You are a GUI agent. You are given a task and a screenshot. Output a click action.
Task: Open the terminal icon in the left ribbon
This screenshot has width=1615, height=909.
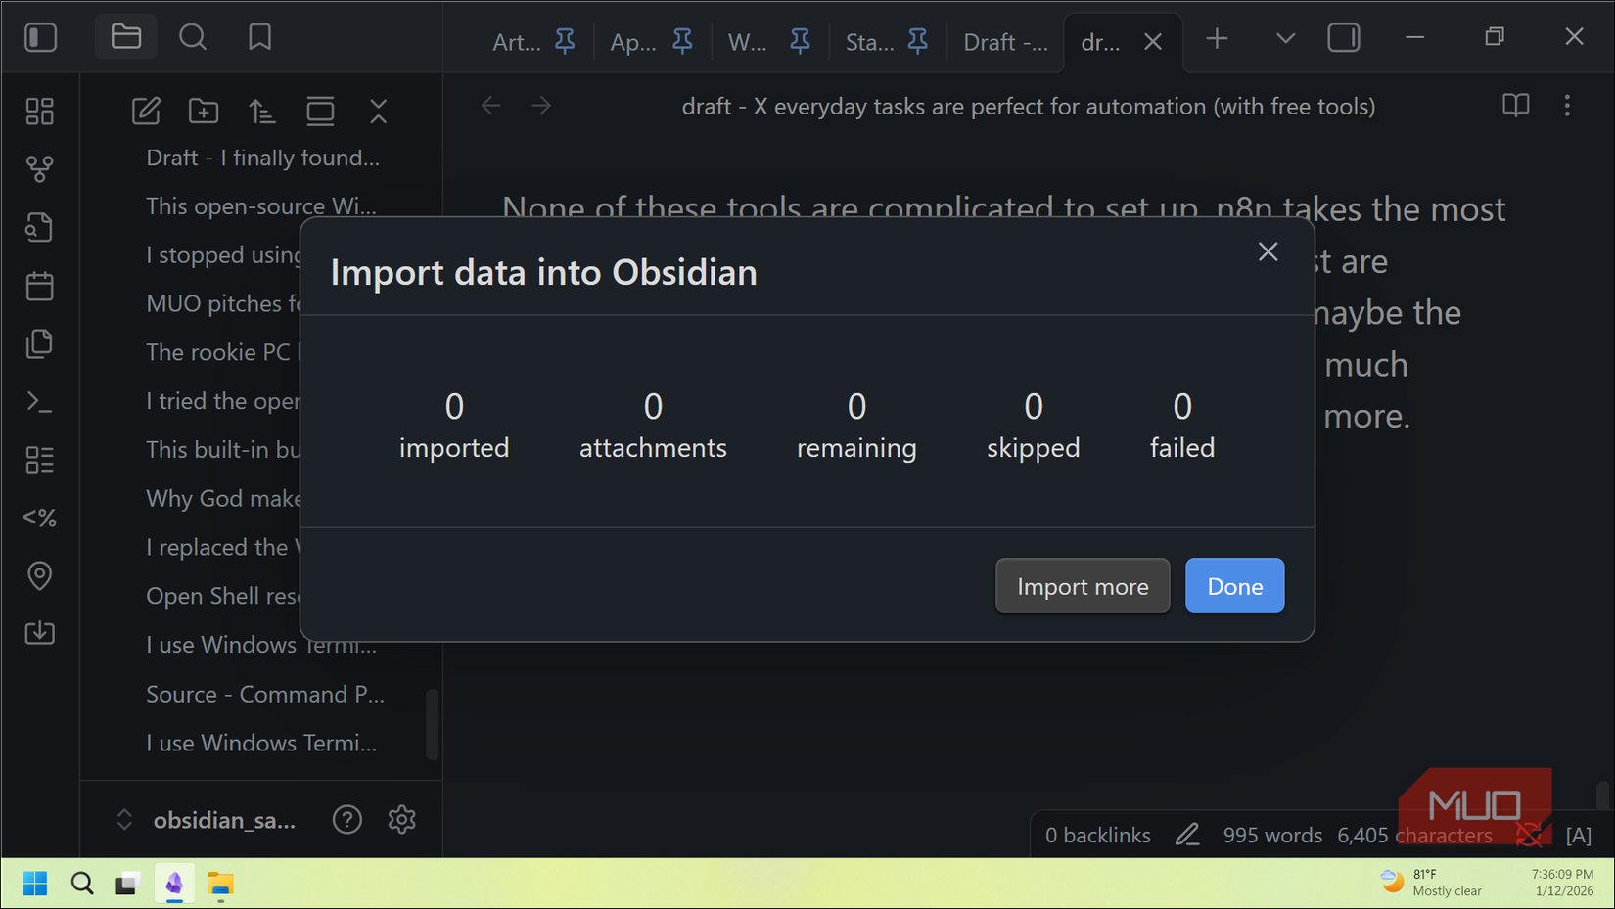40,401
